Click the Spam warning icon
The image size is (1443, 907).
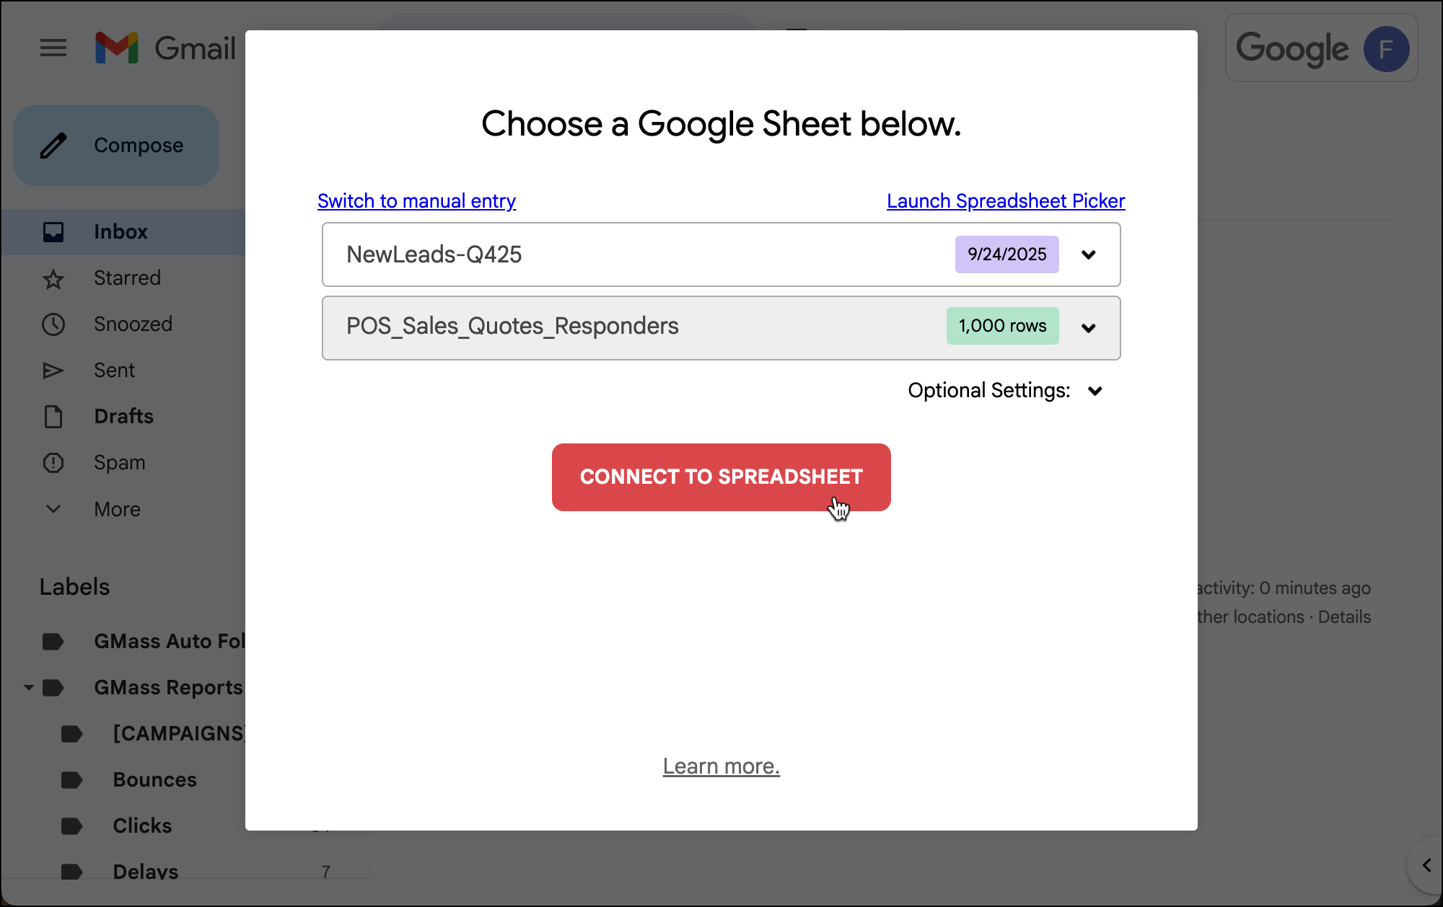coord(53,463)
